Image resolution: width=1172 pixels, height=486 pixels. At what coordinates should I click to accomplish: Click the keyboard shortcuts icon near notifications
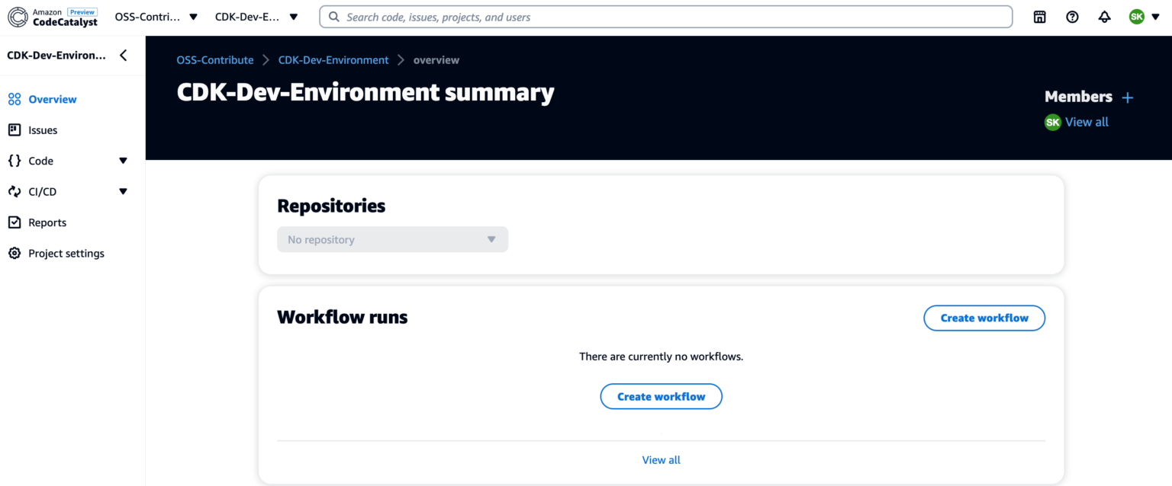(x=1039, y=16)
